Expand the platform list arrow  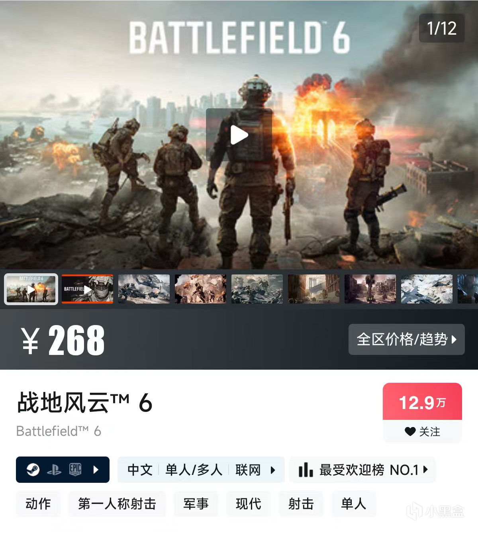pos(96,470)
